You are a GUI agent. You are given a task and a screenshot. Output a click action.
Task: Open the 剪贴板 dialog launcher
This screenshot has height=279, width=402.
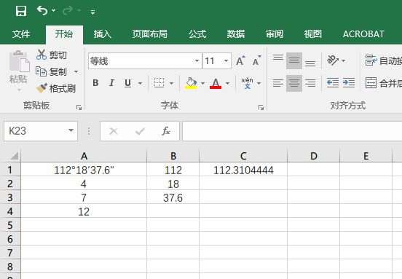(79, 107)
